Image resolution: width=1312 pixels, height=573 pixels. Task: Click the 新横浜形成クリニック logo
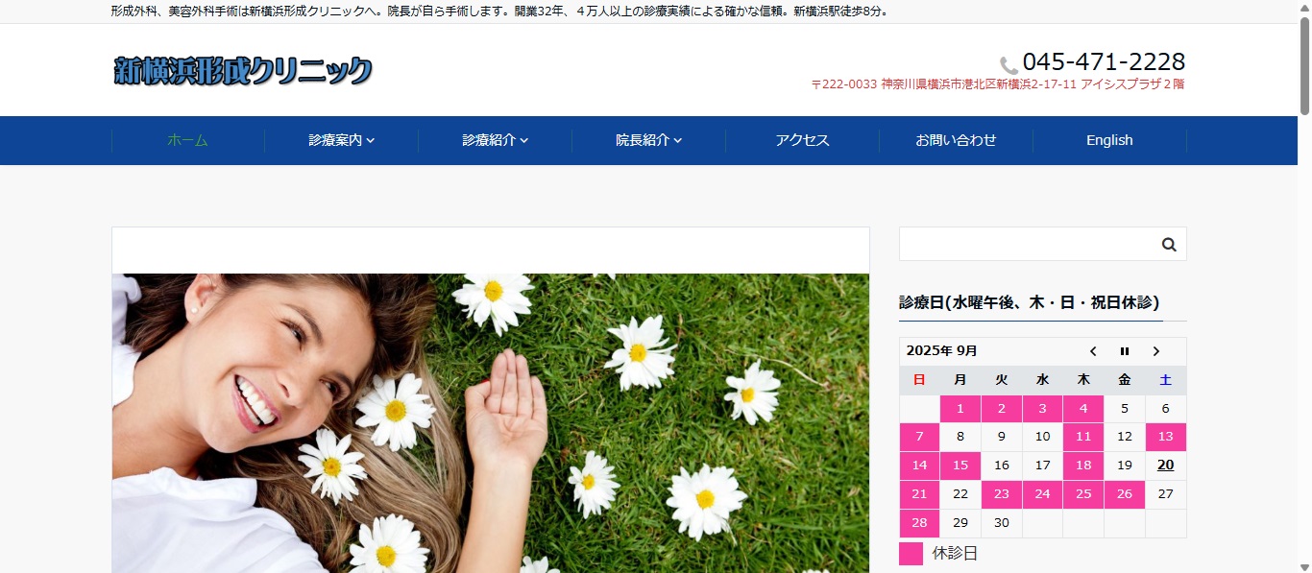(x=243, y=71)
